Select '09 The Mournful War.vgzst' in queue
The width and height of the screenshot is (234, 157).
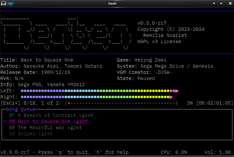(45, 128)
